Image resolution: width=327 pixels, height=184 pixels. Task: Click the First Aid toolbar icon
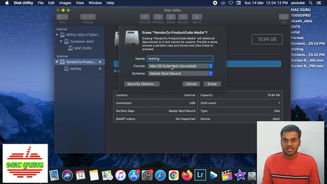point(145,17)
